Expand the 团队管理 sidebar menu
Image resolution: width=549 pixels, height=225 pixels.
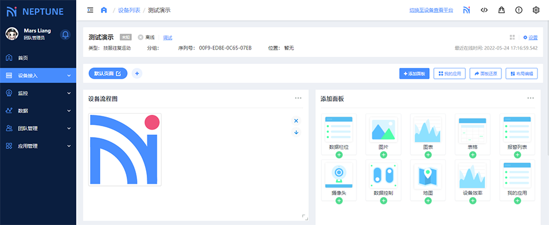38,128
